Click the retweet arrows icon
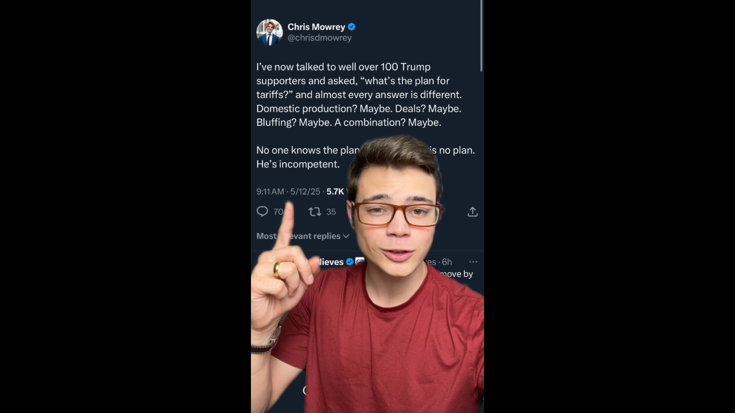The image size is (735, 413). pyautogui.click(x=315, y=212)
